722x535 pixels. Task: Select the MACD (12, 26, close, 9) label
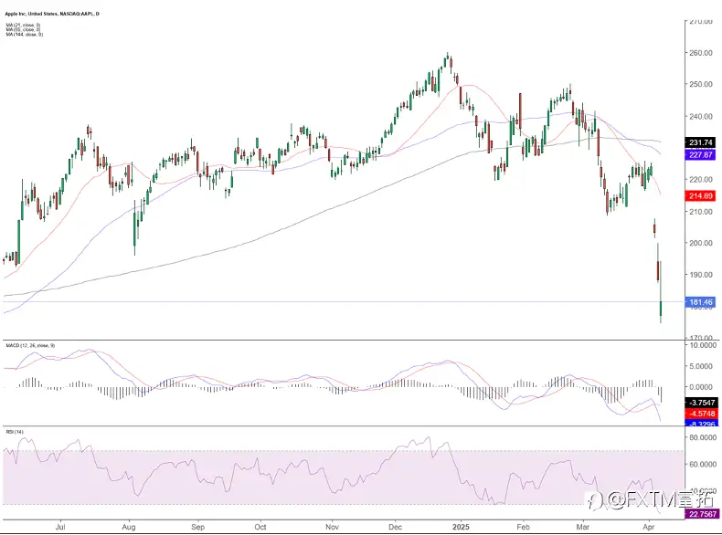[30, 345]
